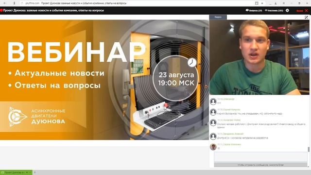
Task: Open browser downloads arrow icon
Action: pos(276,3)
